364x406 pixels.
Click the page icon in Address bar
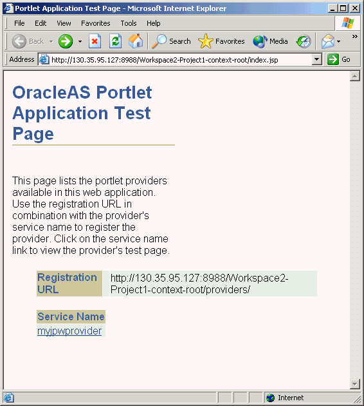click(44, 59)
